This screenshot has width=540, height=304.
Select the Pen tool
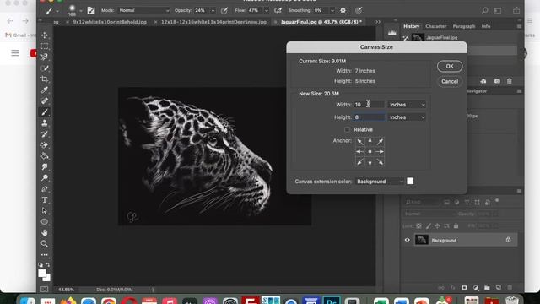[45, 189]
